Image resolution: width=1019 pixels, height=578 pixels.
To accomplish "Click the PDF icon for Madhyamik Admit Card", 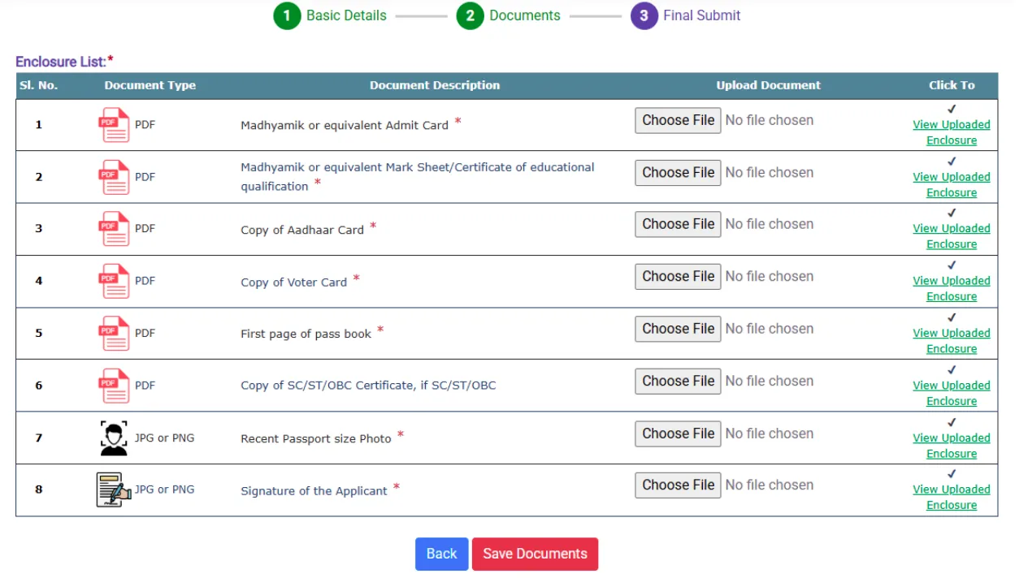I will (114, 125).
